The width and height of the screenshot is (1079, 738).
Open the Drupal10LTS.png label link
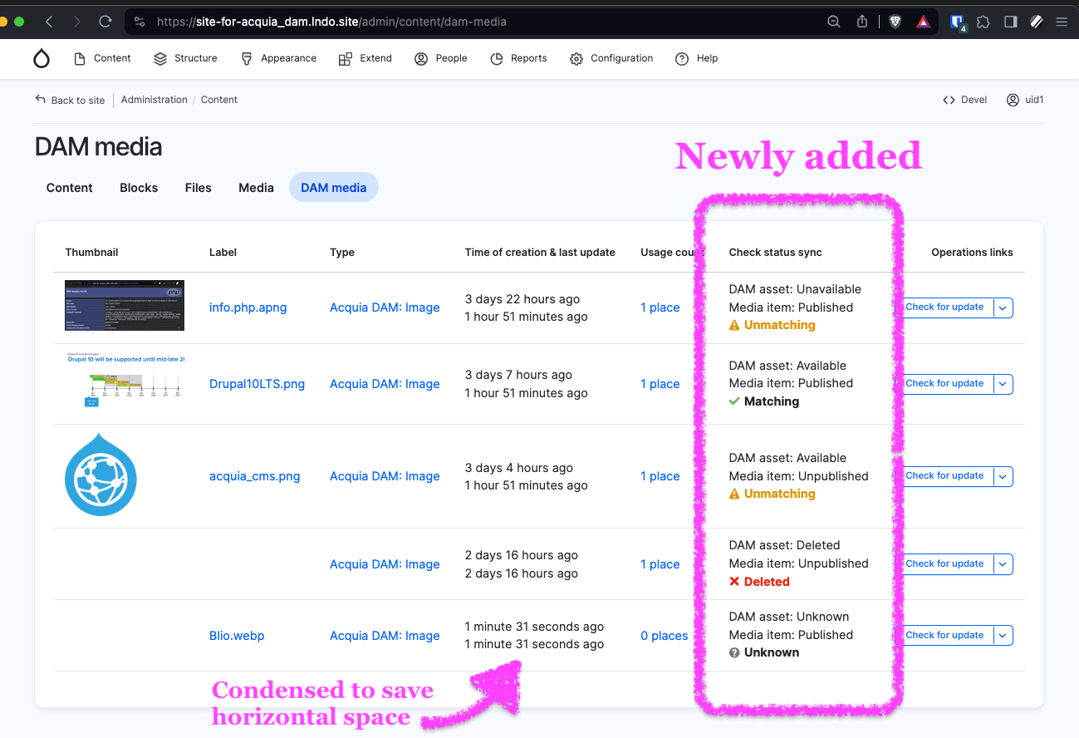point(257,384)
